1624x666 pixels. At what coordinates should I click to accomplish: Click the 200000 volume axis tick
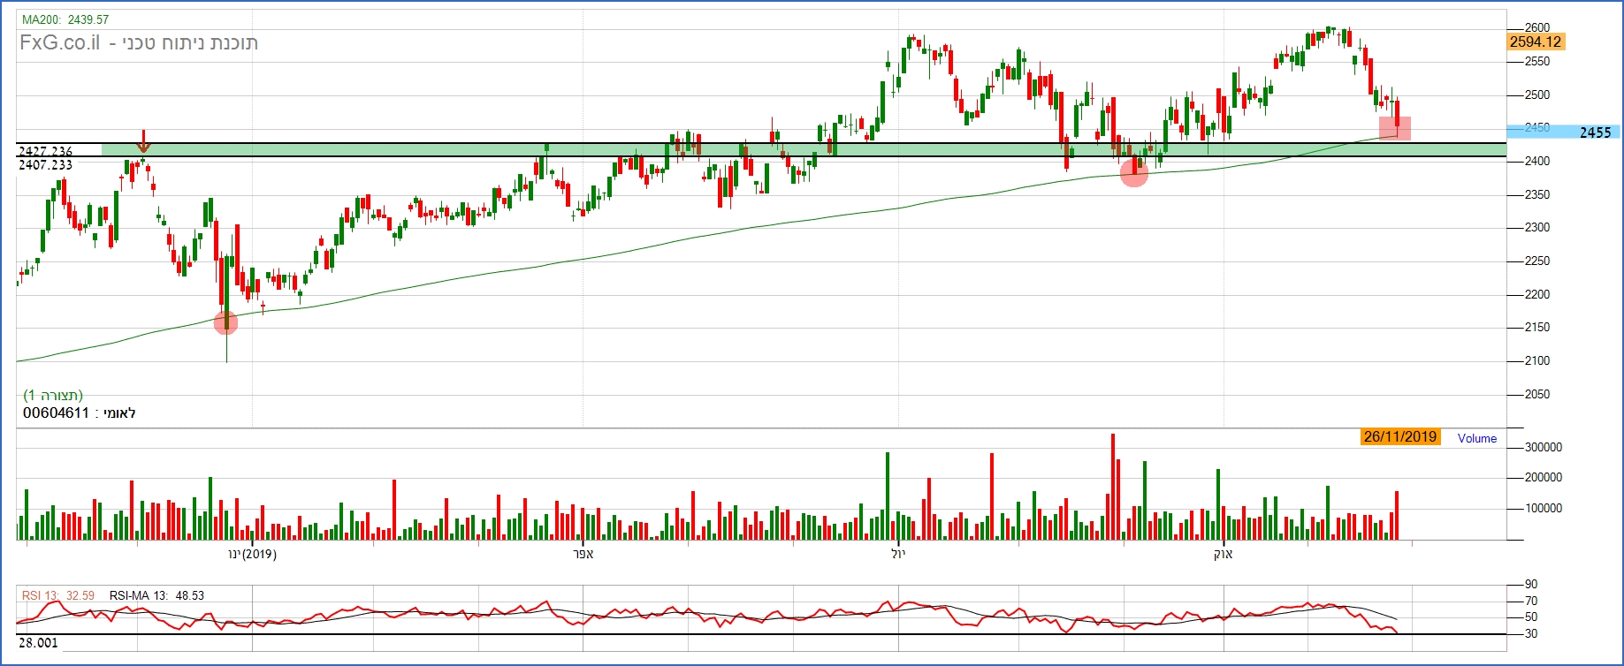point(1544,477)
